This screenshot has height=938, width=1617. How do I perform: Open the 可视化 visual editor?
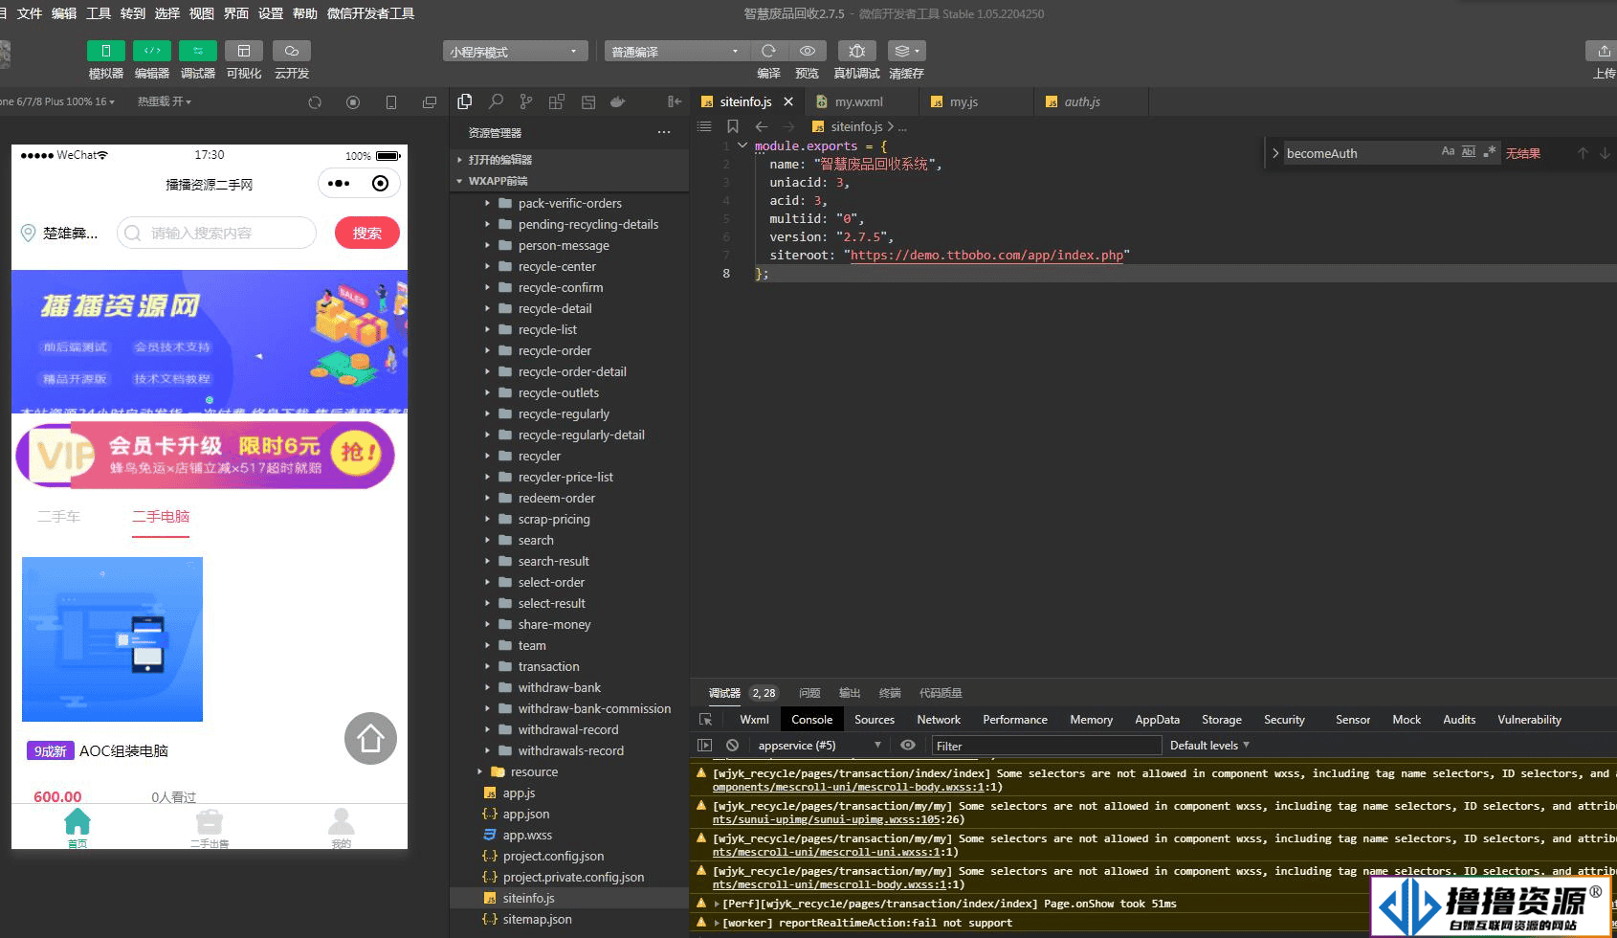point(244,51)
